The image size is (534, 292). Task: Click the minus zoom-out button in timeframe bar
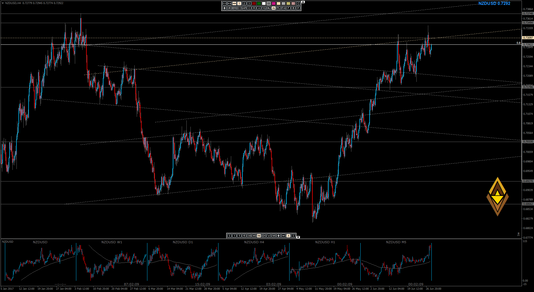tap(283, 236)
